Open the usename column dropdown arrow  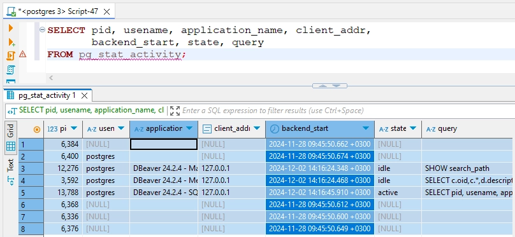point(122,128)
